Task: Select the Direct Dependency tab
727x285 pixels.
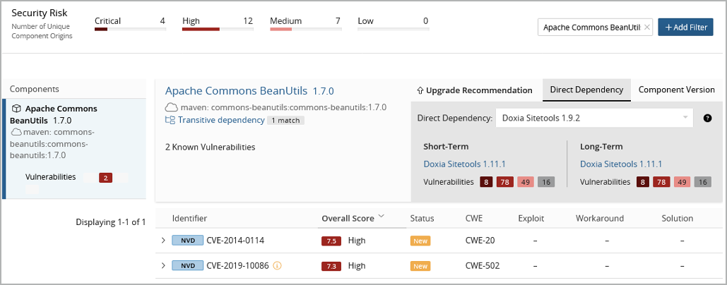Action: click(x=586, y=90)
